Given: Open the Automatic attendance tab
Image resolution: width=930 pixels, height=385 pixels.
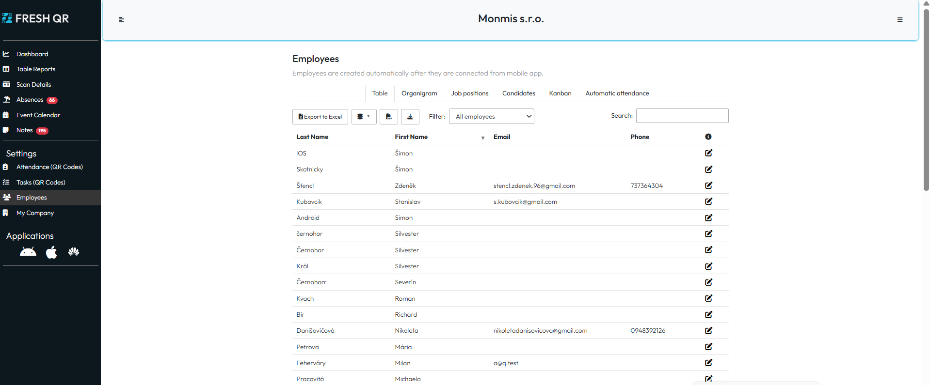Looking at the screenshot, I should pos(617,93).
